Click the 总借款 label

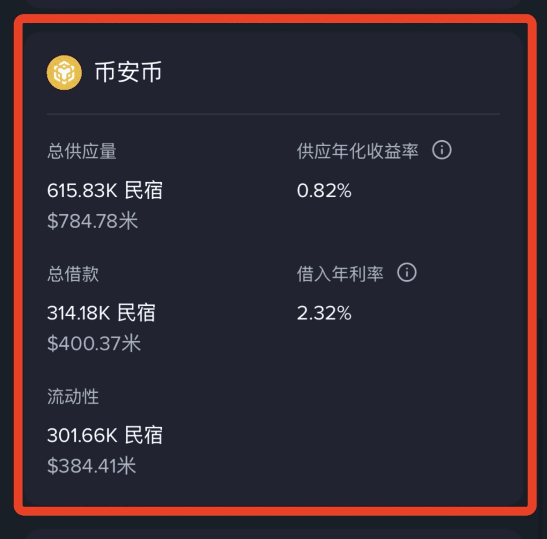[73, 274]
